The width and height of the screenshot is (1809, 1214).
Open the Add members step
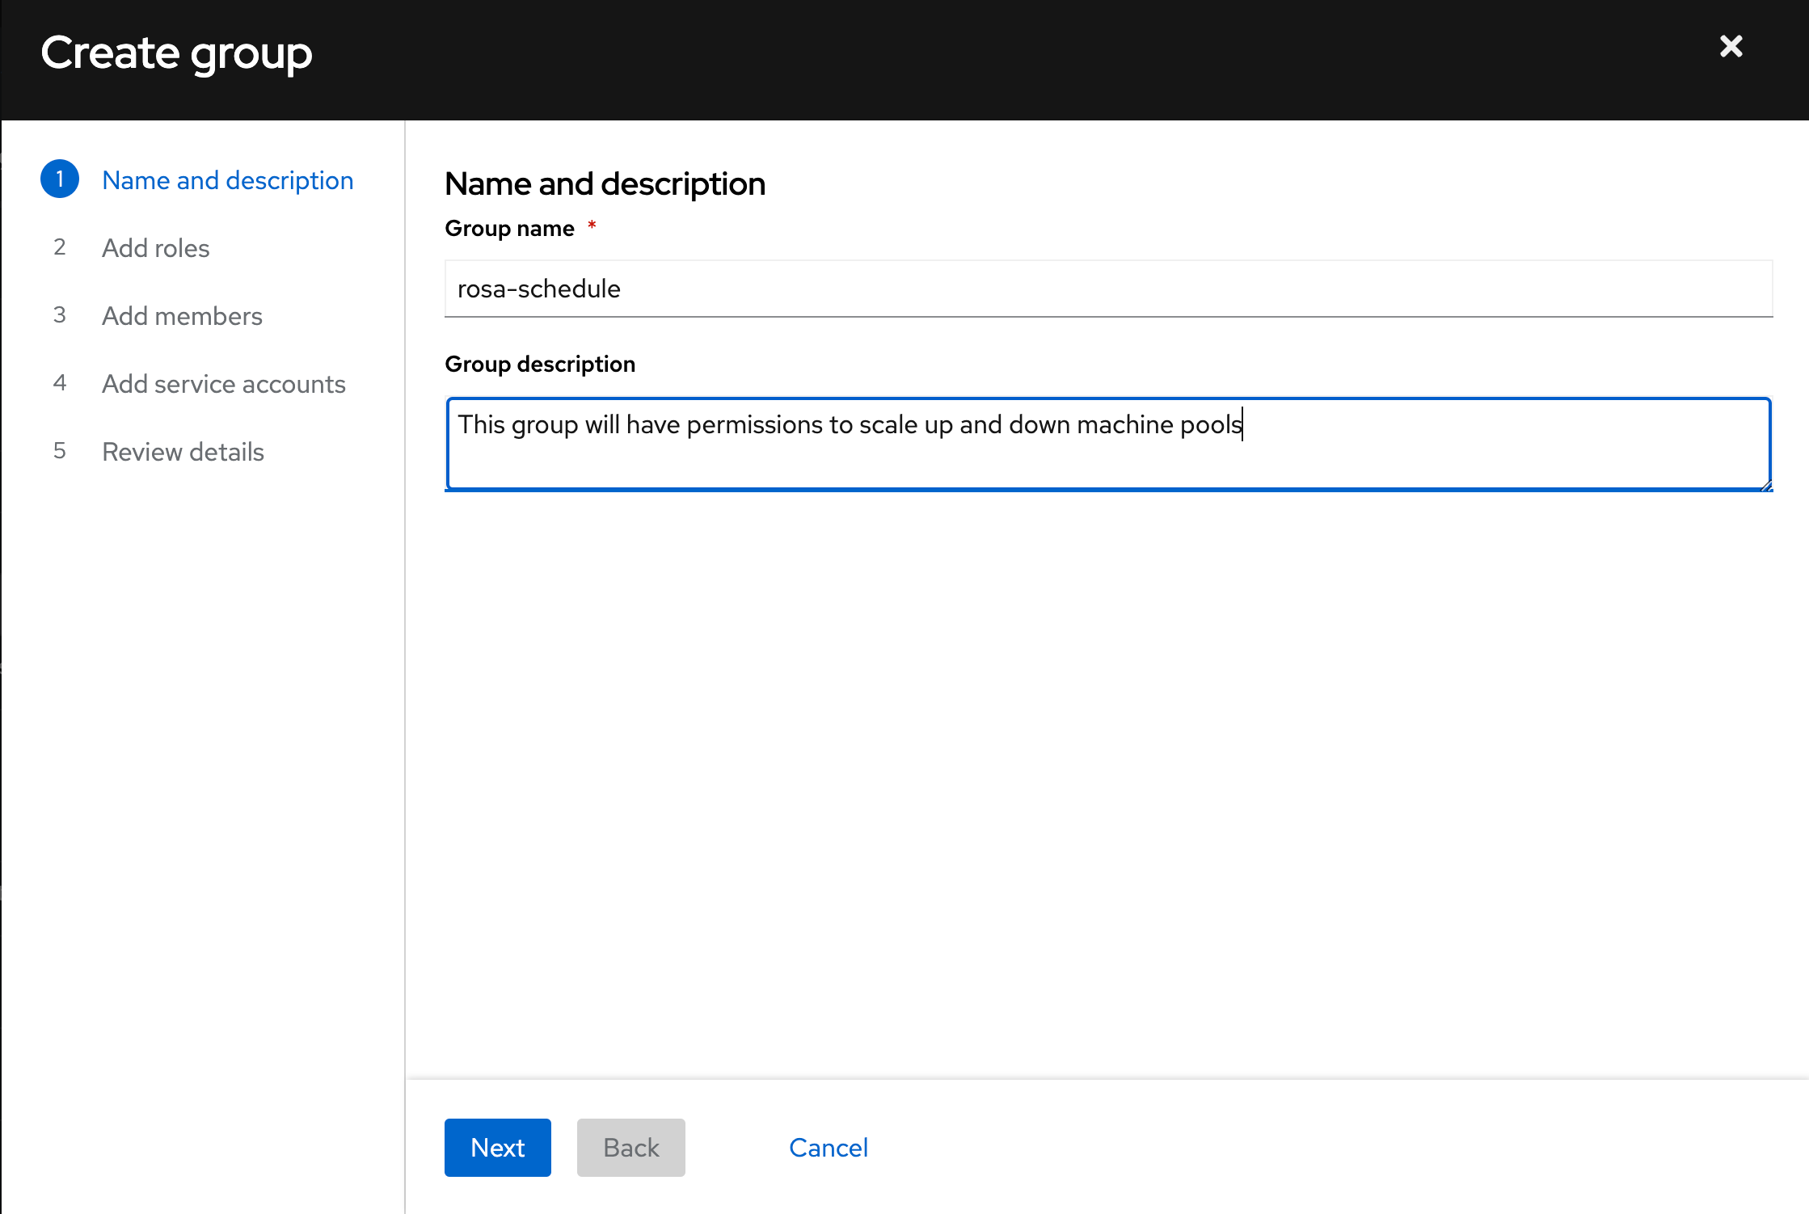pos(182,315)
